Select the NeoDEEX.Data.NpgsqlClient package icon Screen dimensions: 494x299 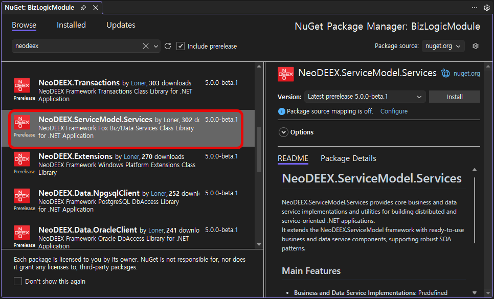pos(22,196)
